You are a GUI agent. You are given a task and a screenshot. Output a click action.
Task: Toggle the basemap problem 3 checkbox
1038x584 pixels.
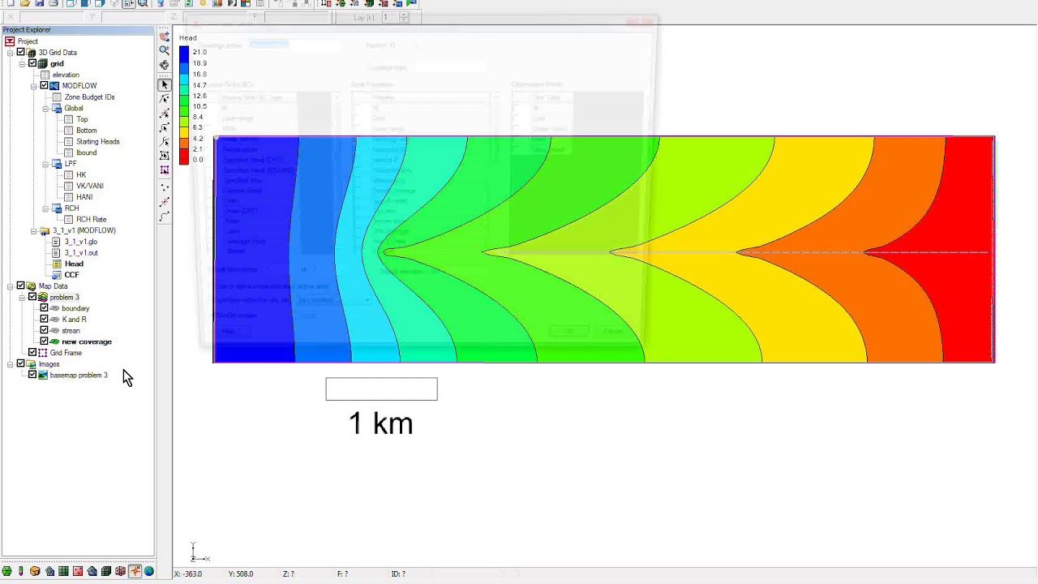32,375
